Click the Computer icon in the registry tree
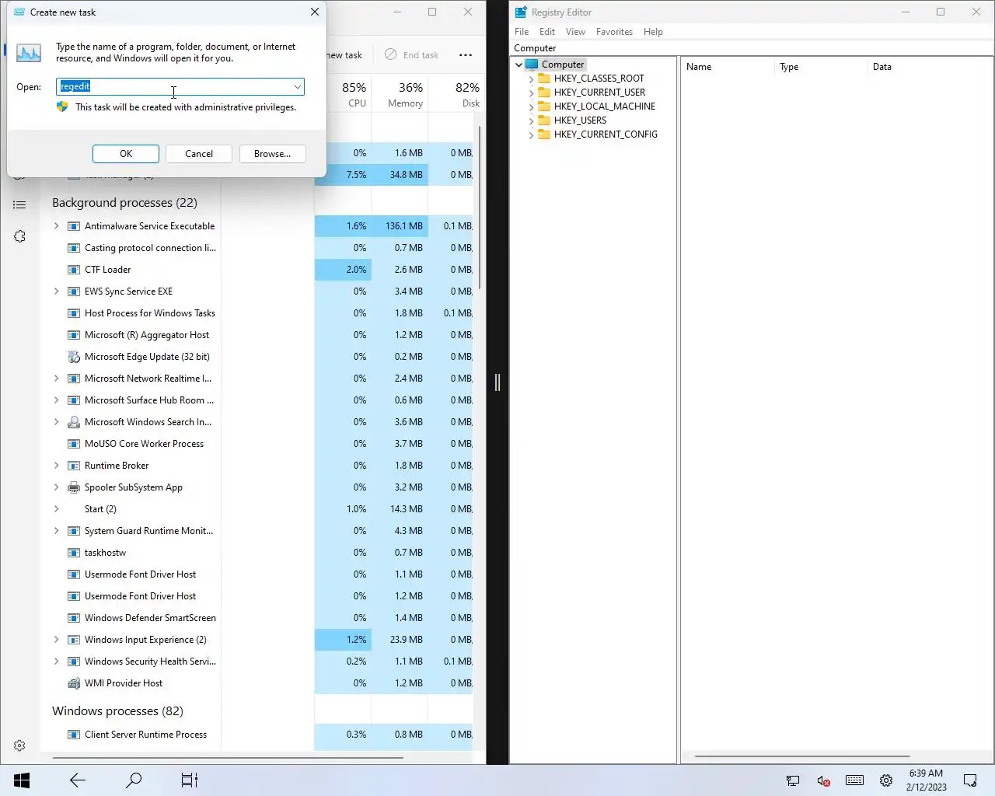This screenshot has height=796, width=995. pos(532,65)
